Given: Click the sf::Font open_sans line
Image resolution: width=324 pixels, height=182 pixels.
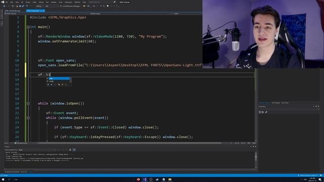Looking at the screenshot, I should click(x=57, y=61).
